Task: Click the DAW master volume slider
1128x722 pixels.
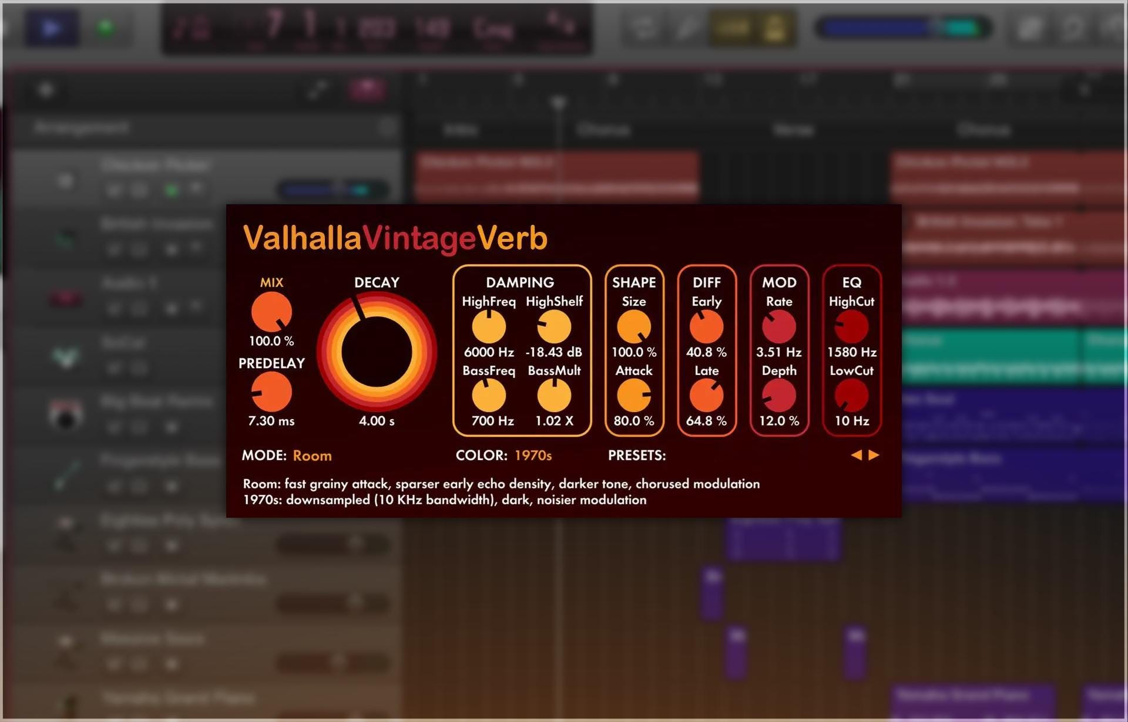Action: pos(903,28)
